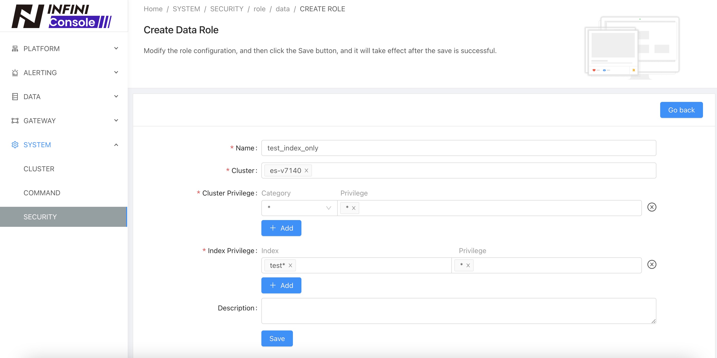Delete the Index Privilege row using circle icon
The width and height of the screenshot is (717, 358).
tap(652, 264)
